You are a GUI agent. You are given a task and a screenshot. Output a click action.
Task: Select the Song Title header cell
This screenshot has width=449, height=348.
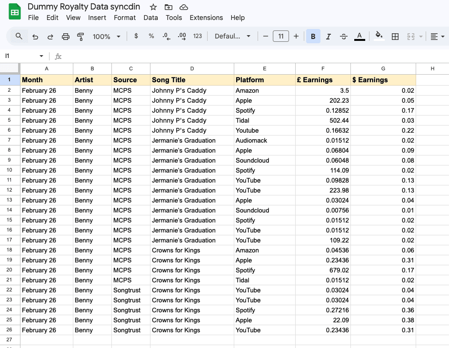pos(192,80)
